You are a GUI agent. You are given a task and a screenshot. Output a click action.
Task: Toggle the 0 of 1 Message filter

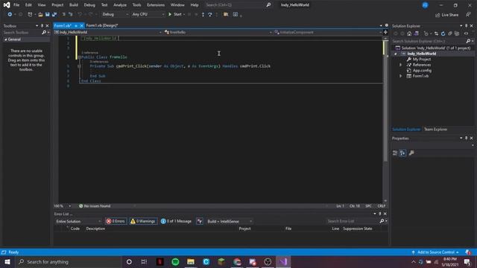coord(176,221)
